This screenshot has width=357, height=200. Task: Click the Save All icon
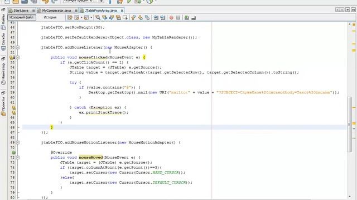33,1
